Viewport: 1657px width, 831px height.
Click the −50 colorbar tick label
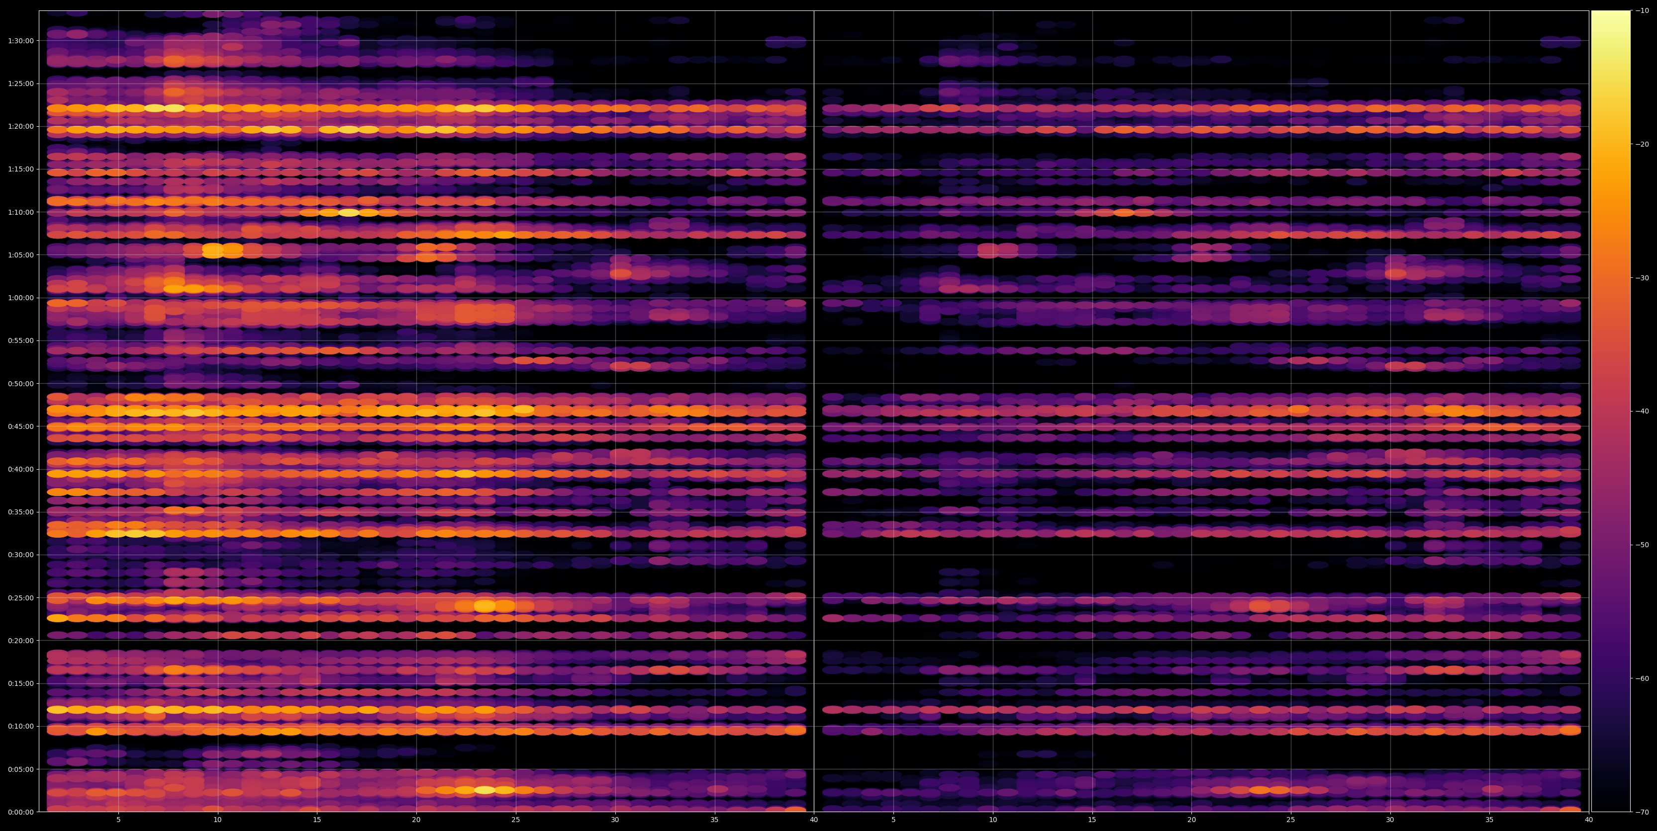pyautogui.click(x=1642, y=545)
